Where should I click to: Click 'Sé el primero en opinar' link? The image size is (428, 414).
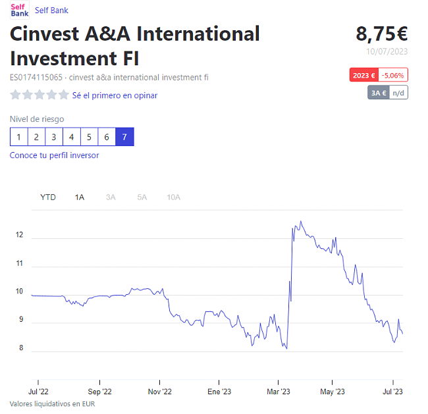click(115, 95)
